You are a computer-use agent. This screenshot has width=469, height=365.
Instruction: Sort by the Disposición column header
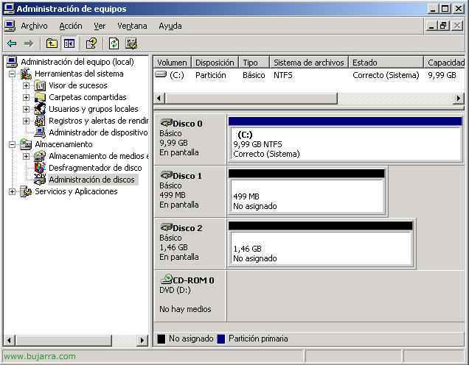click(x=215, y=63)
